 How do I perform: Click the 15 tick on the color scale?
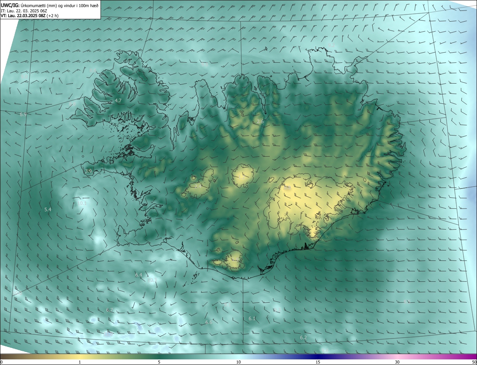[x=318, y=362]
